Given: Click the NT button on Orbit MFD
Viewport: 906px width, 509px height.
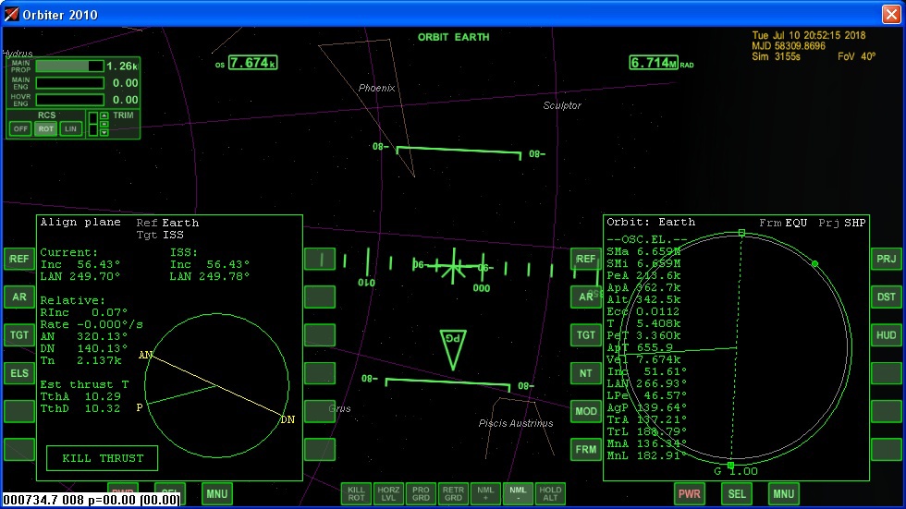Looking at the screenshot, I should tap(585, 373).
